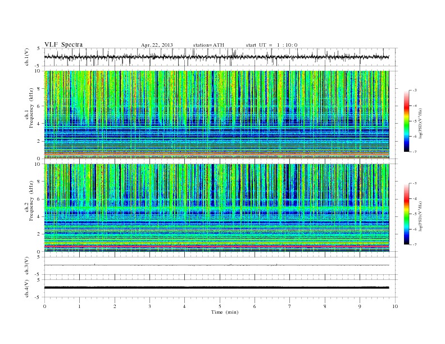
Task: Click the "2" kHz tick on ch.2 frequency axis
Action: click(39, 234)
